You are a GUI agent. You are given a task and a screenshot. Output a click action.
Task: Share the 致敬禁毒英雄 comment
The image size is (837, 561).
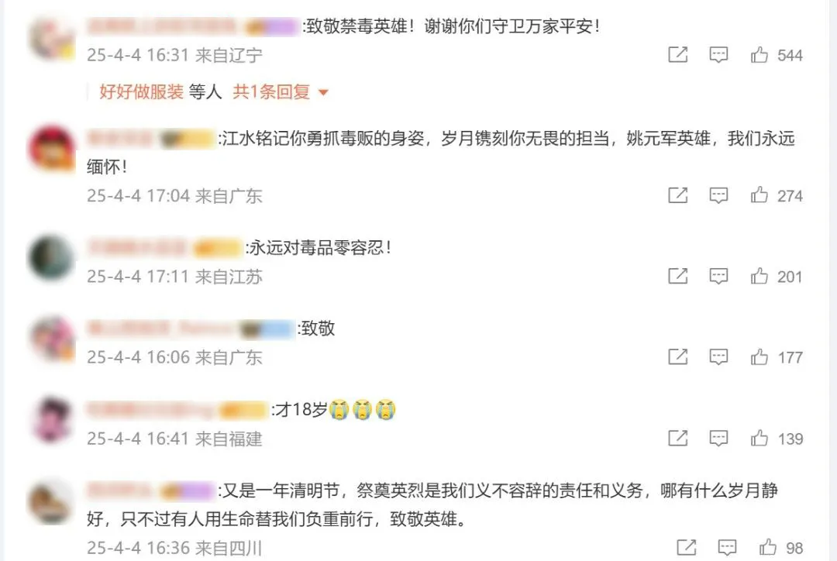tap(678, 55)
